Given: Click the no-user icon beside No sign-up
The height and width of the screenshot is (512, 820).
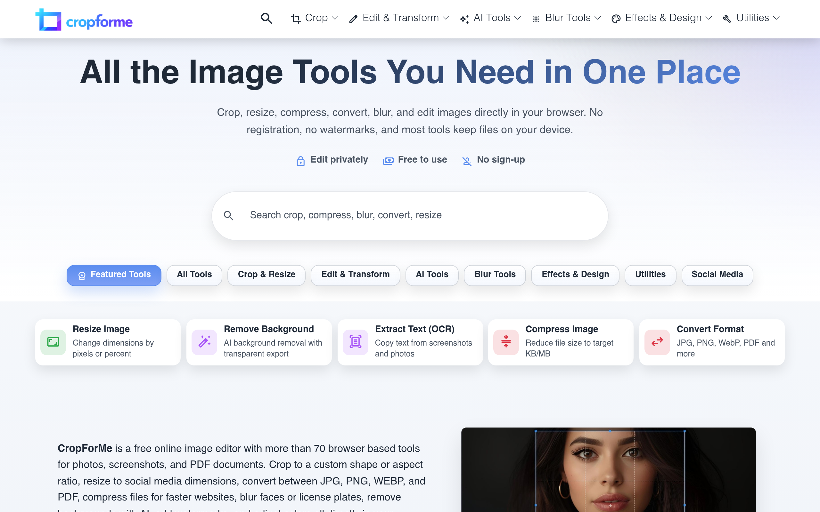Looking at the screenshot, I should tap(467, 161).
